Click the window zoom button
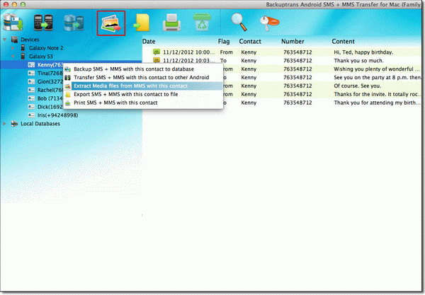Viewport: 425px width, 295px height. 23,4
